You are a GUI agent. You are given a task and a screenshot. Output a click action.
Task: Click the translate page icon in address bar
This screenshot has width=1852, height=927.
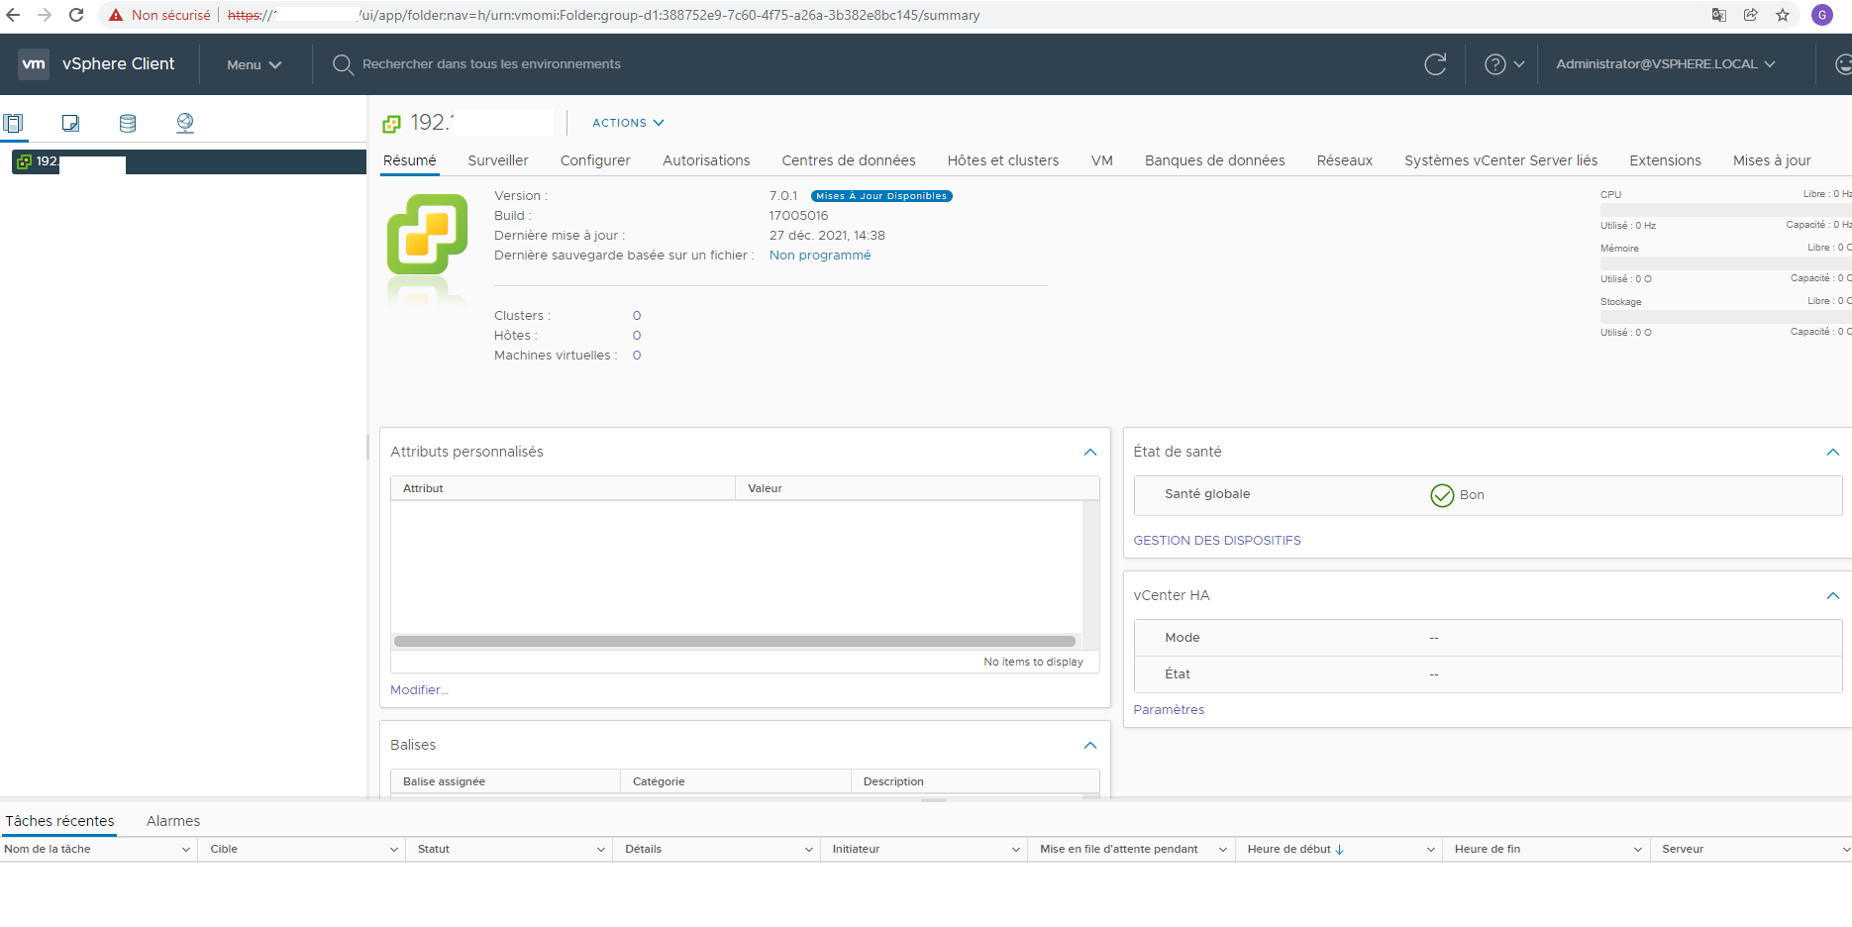[x=1719, y=15]
